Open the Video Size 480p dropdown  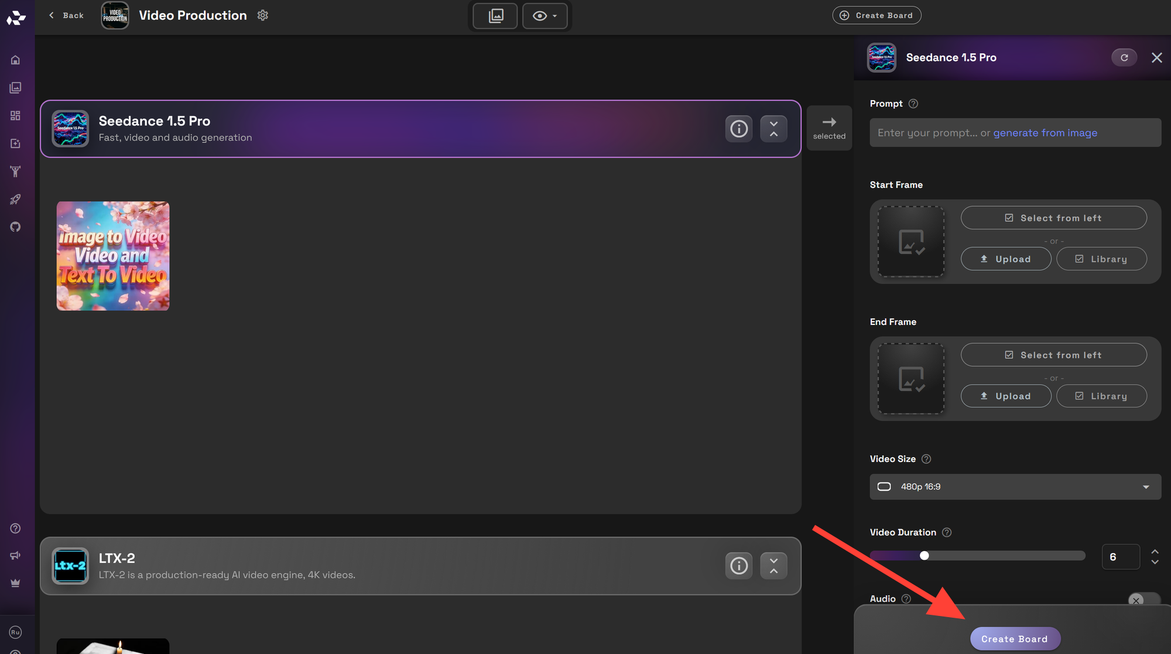tap(1015, 487)
